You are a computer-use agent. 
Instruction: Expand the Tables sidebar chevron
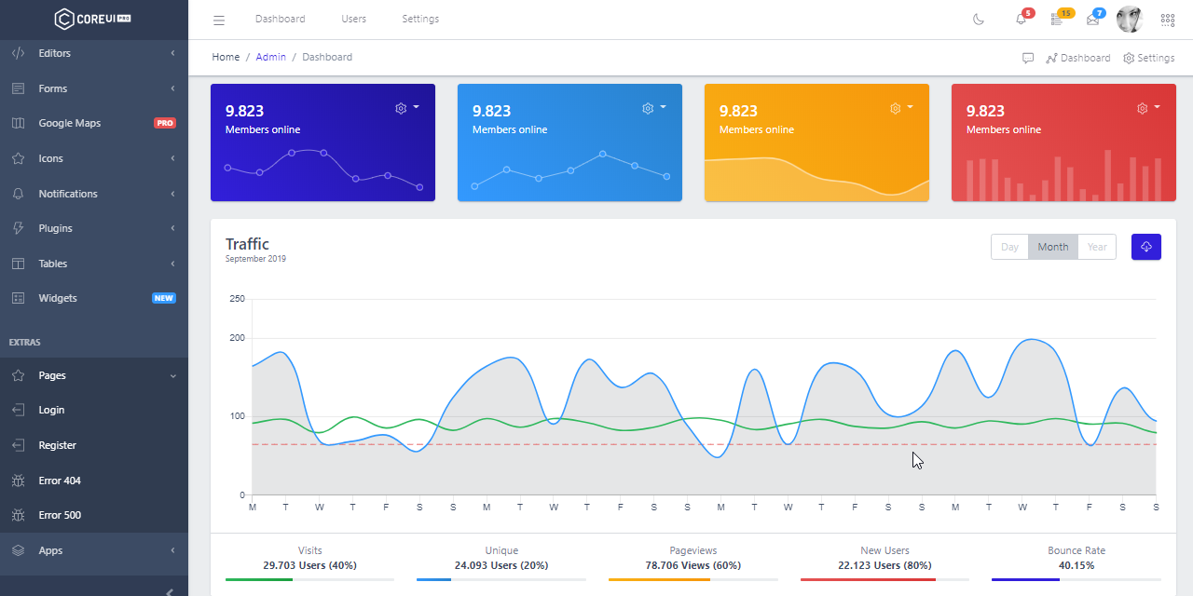pos(172,264)
